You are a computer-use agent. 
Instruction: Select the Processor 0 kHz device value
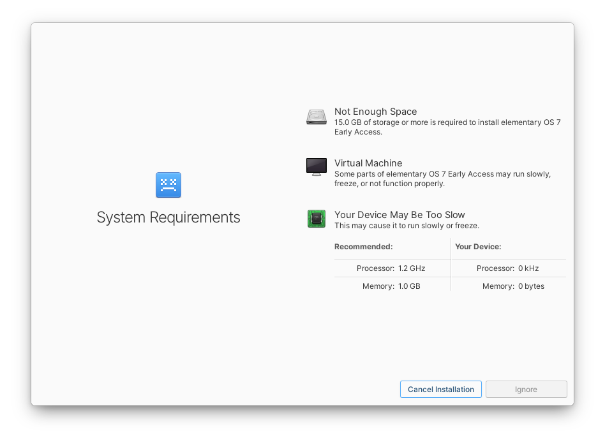(x=507, y=268)
